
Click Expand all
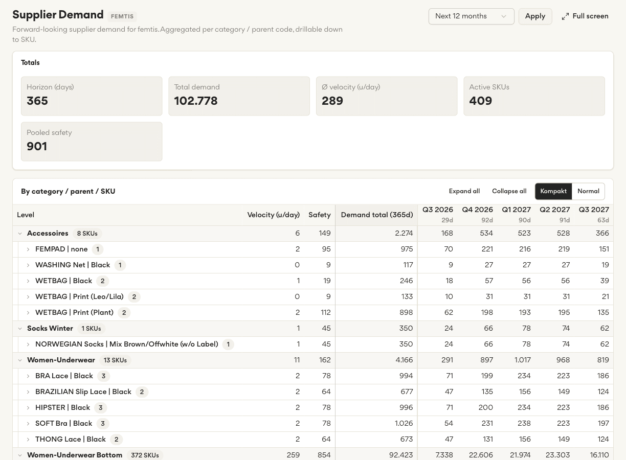click(x=464, y=191)
